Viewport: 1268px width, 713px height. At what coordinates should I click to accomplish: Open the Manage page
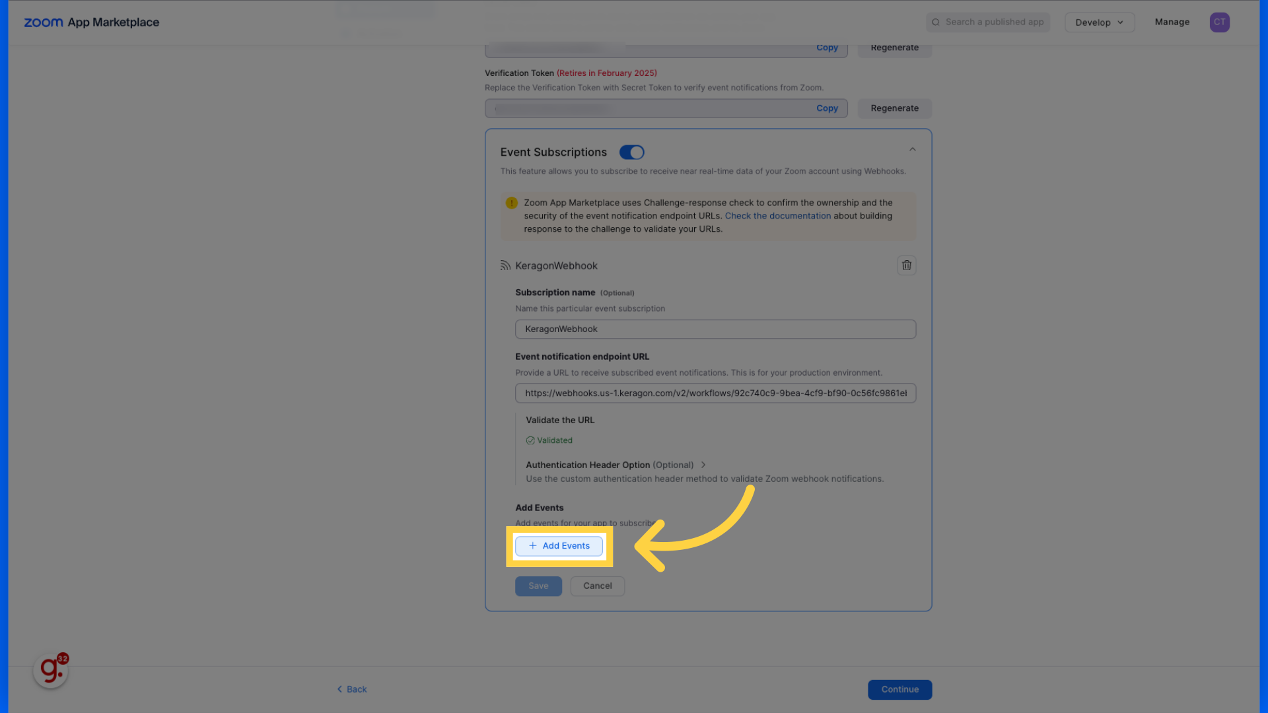coord(1172,22)
